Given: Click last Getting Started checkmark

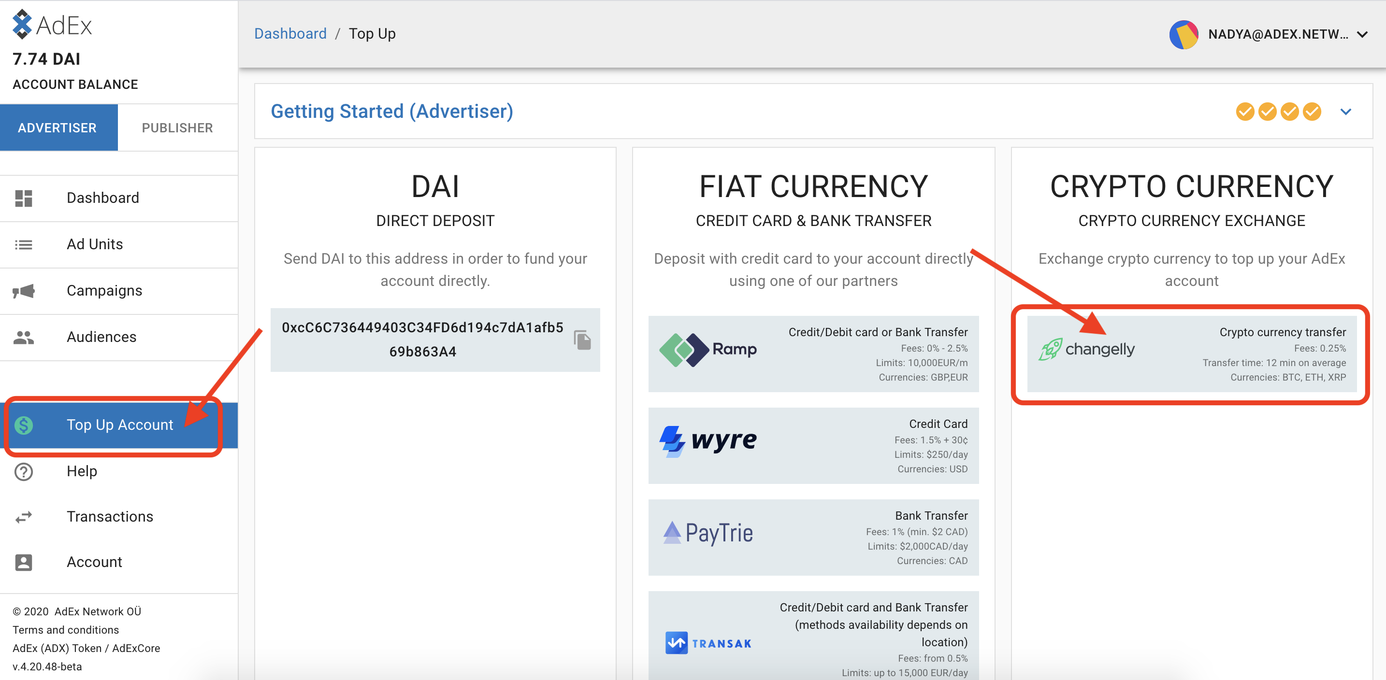Looking at the screenshot, I should 1312,112.
